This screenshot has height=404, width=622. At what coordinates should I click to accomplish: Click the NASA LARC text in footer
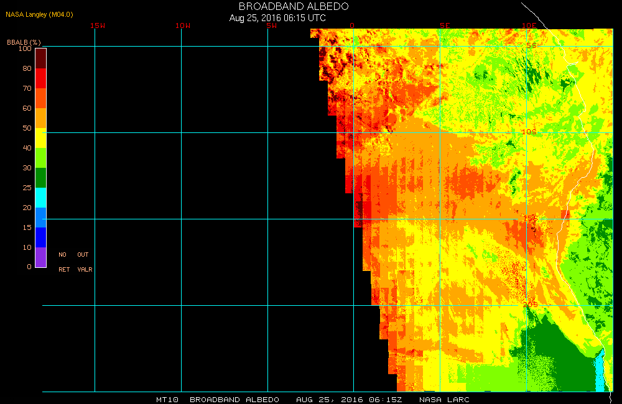click(x=444, y=399)
